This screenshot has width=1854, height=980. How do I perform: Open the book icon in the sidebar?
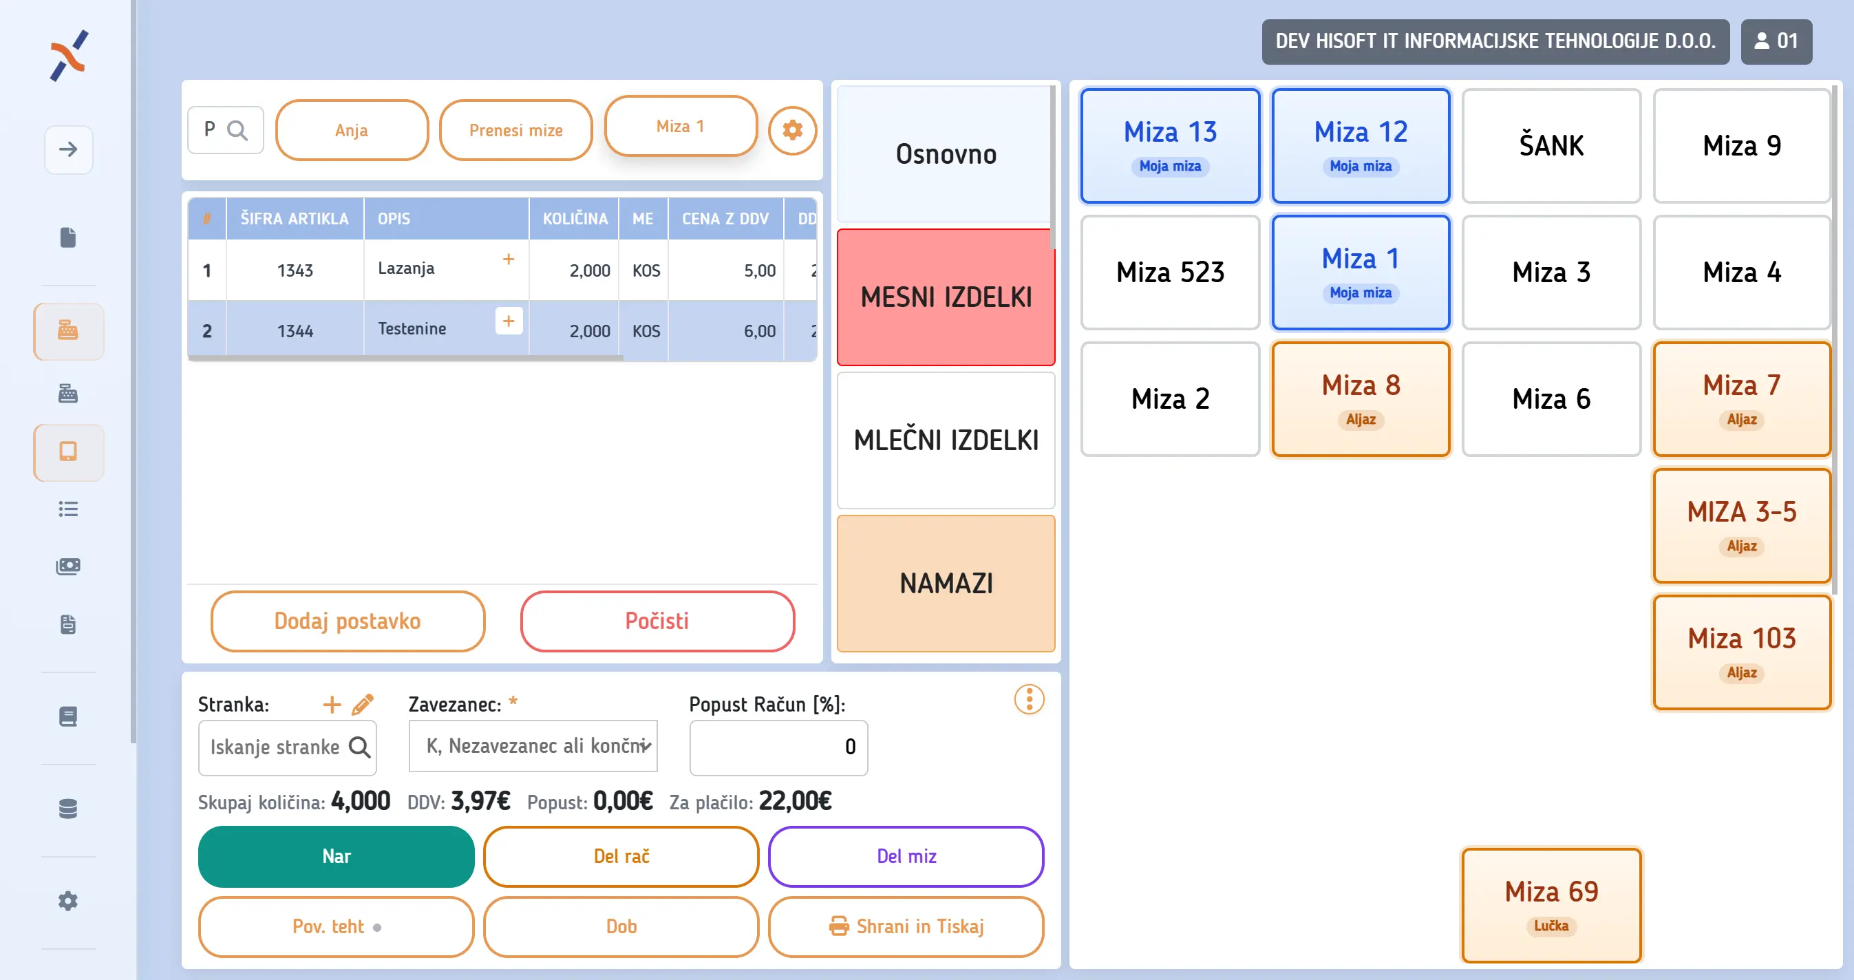click(68, 716)
